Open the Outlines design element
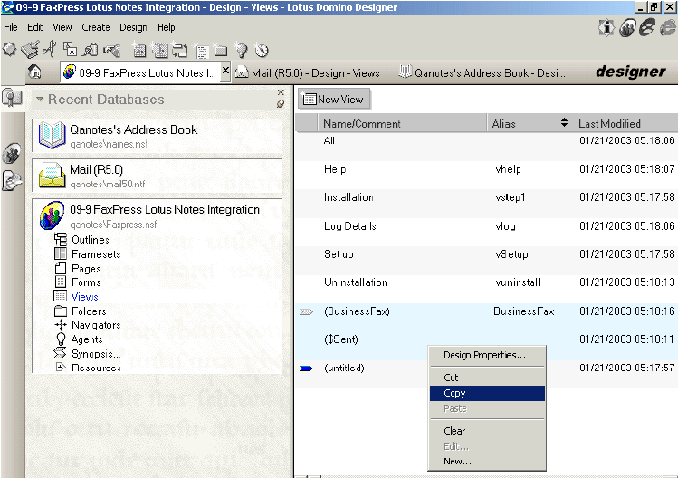This screenshot has height=478, width=678. point(90,240)
